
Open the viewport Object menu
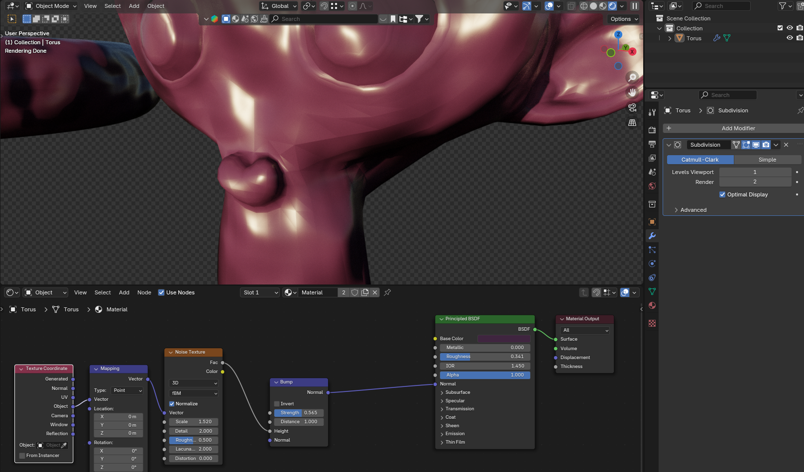coord(156,6)
